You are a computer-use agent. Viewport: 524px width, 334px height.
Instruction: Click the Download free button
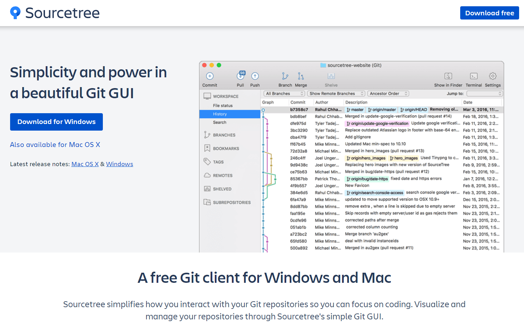coord(489,13)
